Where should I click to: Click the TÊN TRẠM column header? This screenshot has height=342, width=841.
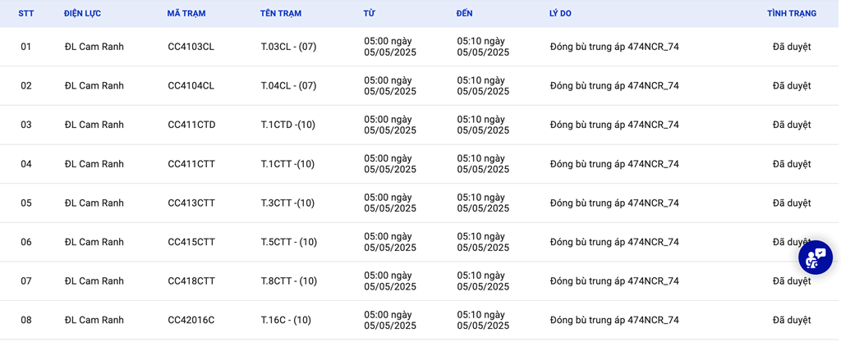pyautogui.click(x=281, y=14)
